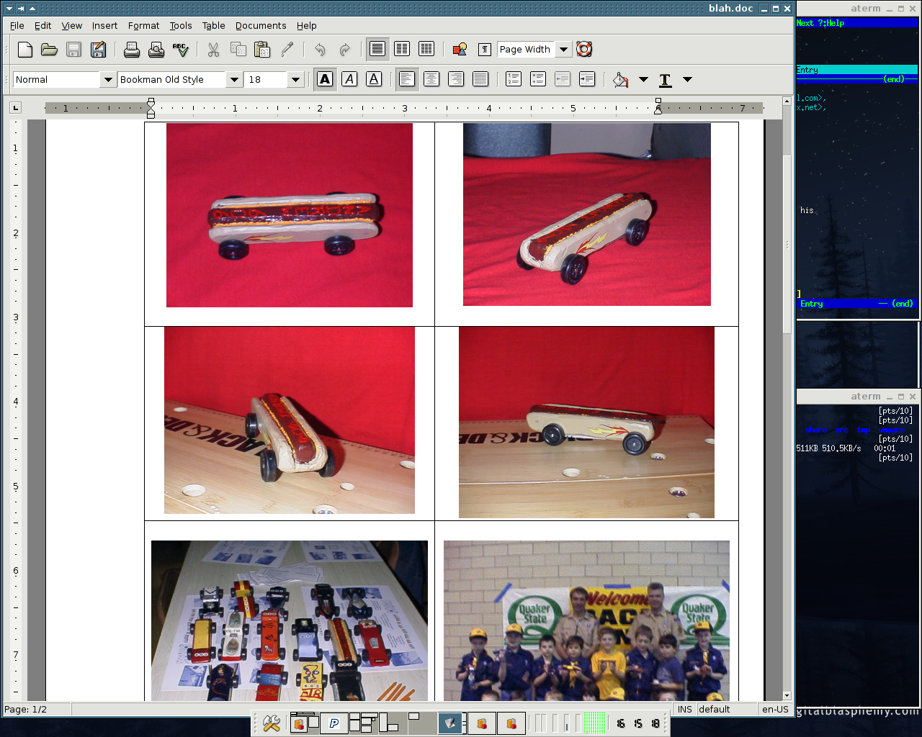Screen dimensions: 922x737
Task: Run the ABC spell check
Action: (180, 50)
